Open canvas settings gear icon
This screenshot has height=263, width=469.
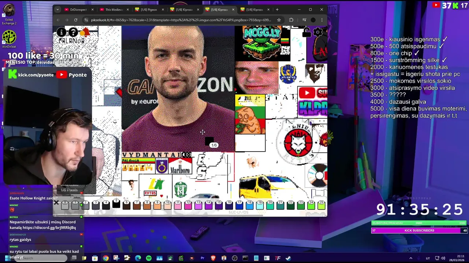[x=318, y=32]
